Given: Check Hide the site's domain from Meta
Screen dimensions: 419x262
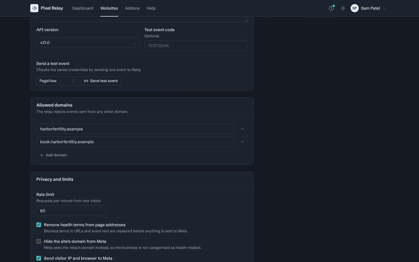Looking at the screenshot, I should point(39,241).
